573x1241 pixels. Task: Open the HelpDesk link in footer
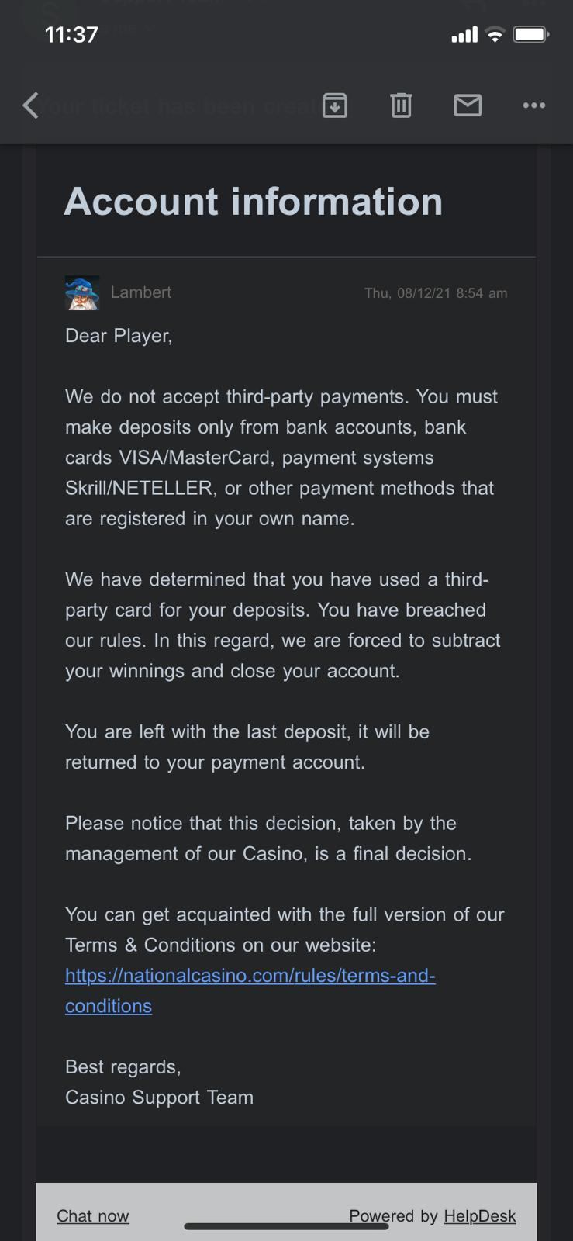coord(479,1215)
